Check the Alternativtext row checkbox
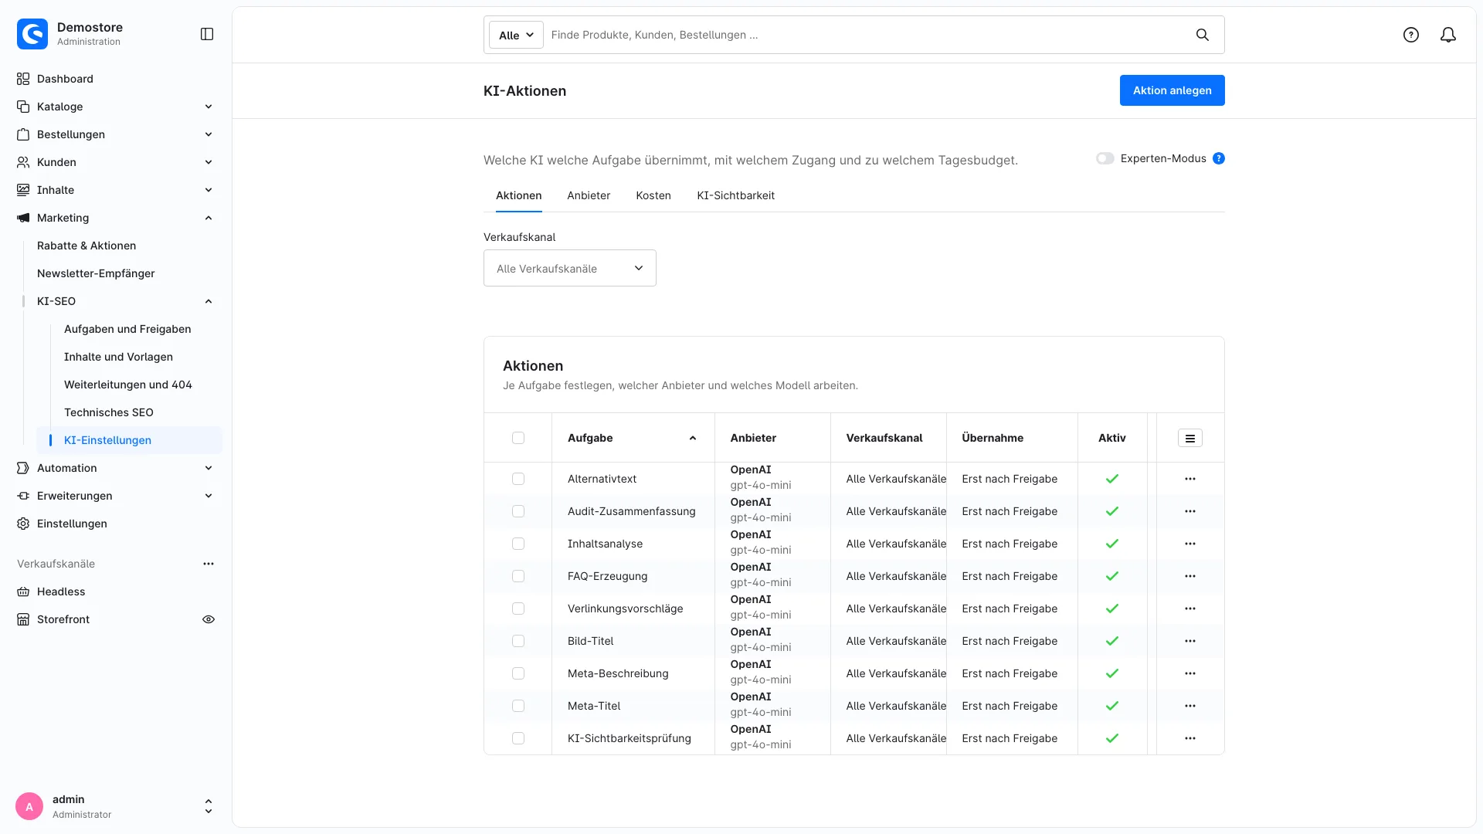 coord(518,479)
